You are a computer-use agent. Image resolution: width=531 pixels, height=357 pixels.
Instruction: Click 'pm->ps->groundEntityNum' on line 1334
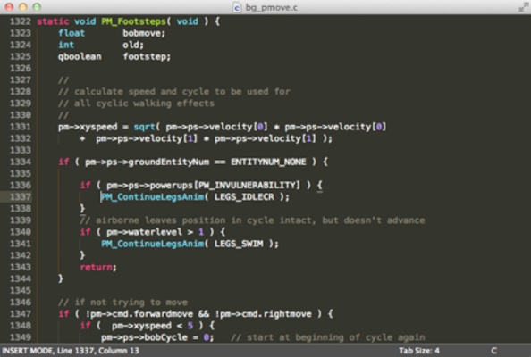click(x=147, y=162)
